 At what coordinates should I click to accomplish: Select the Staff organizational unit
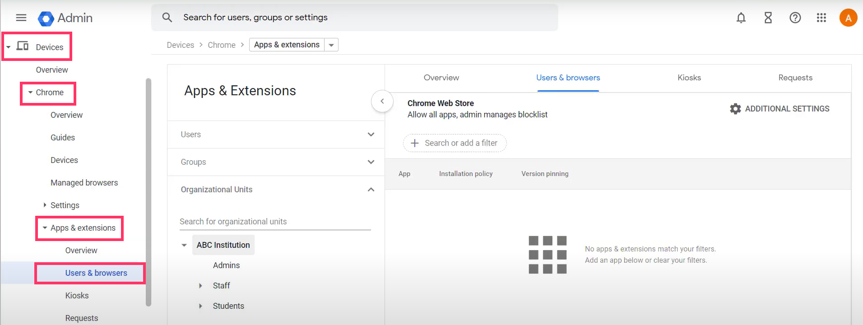coord(221,286)
